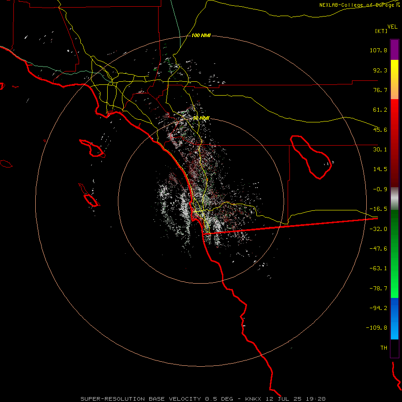This screenshot has height=402, width=402.
Task: Click the Salton Sea outline on the map
Action: 310,157
